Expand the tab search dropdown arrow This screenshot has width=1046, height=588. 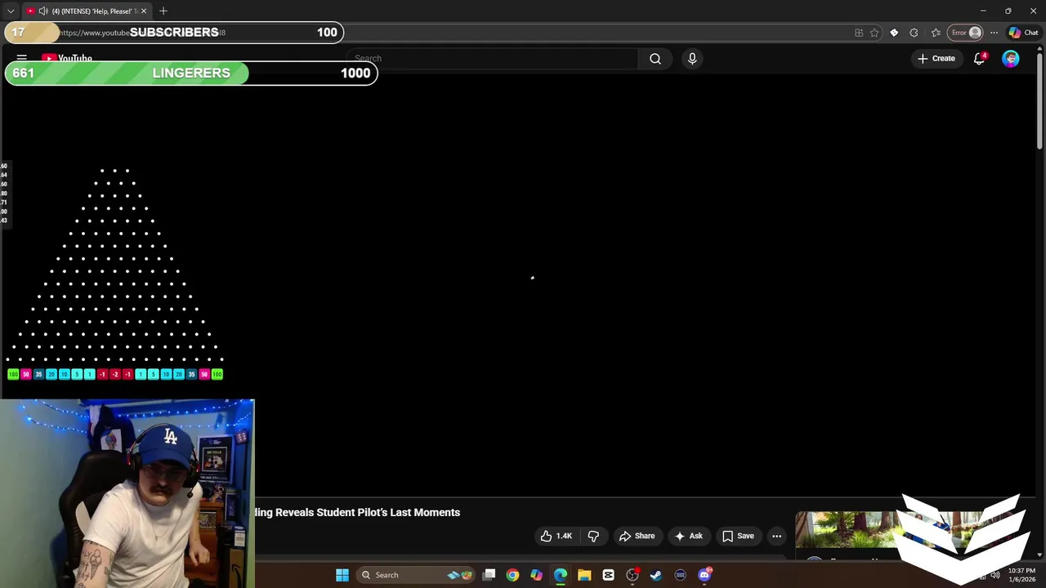(10, 11)
